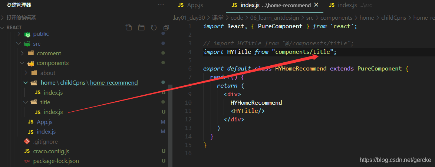Click the New File icon in explorer header

point(128,27)
